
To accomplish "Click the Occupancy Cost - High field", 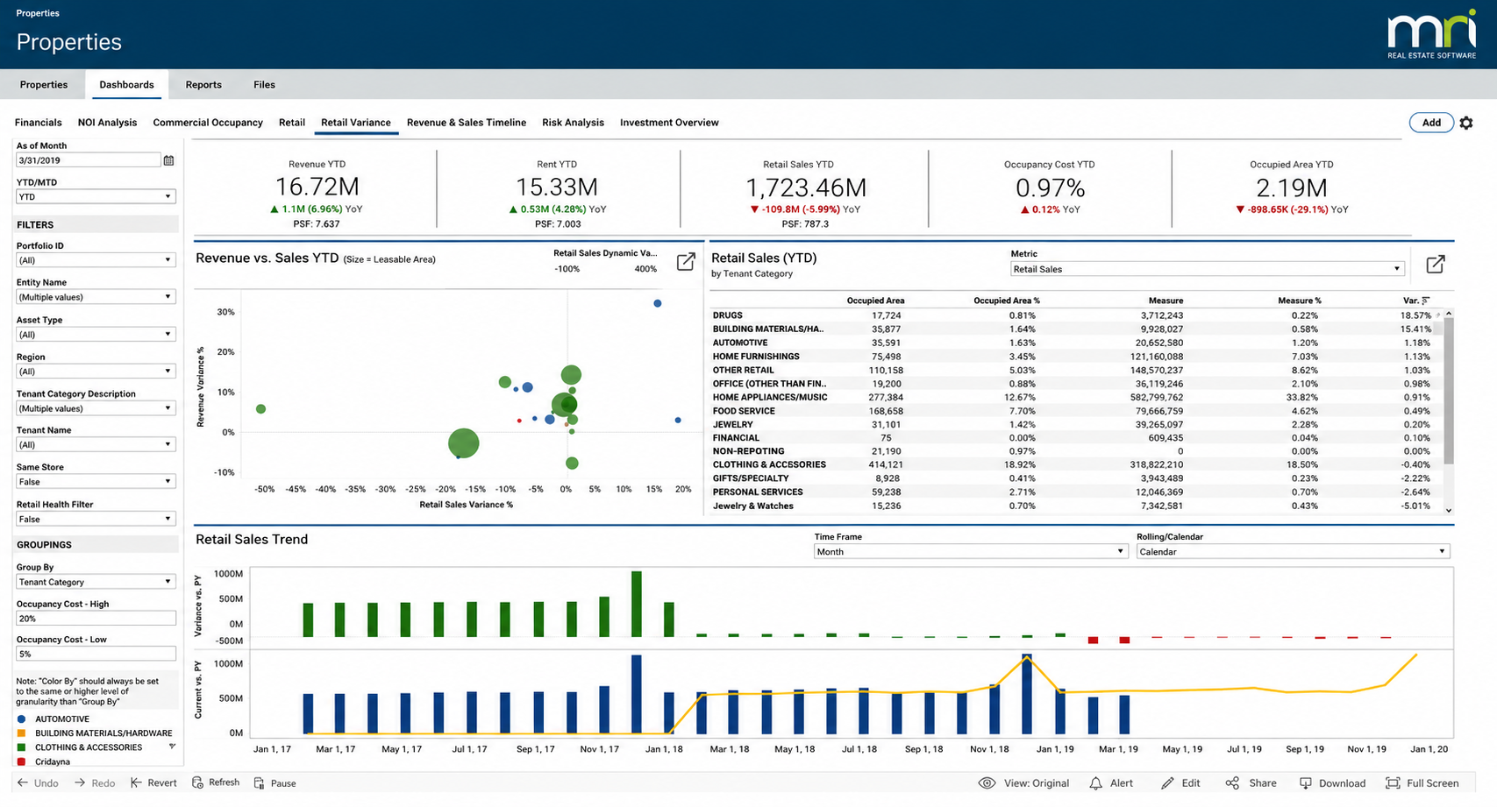I will point(96,619).
